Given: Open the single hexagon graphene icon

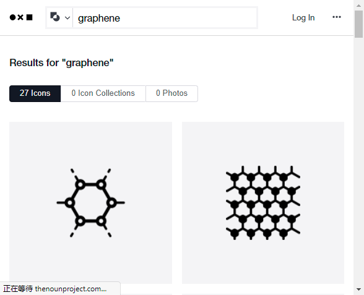Looking at the screenshot, I should click(x=91, y=203).
